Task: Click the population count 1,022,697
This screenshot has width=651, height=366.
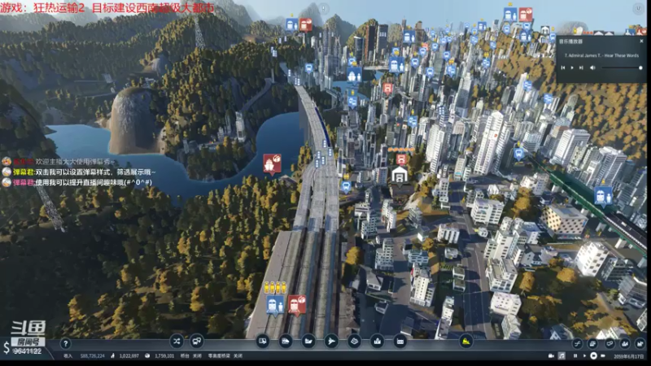Action: click(129, 355)
